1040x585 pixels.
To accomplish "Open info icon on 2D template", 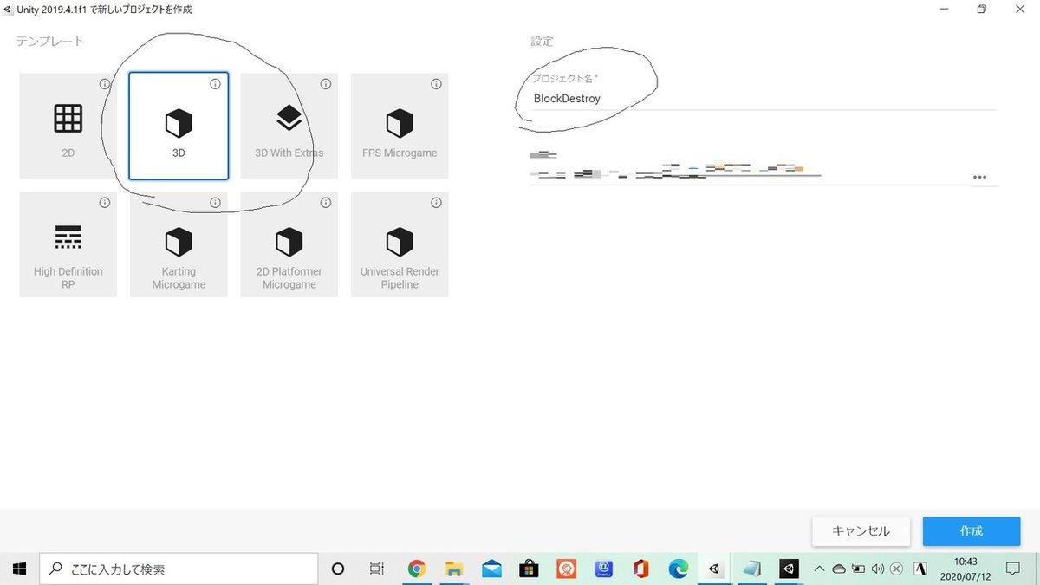I will (105, 84).
